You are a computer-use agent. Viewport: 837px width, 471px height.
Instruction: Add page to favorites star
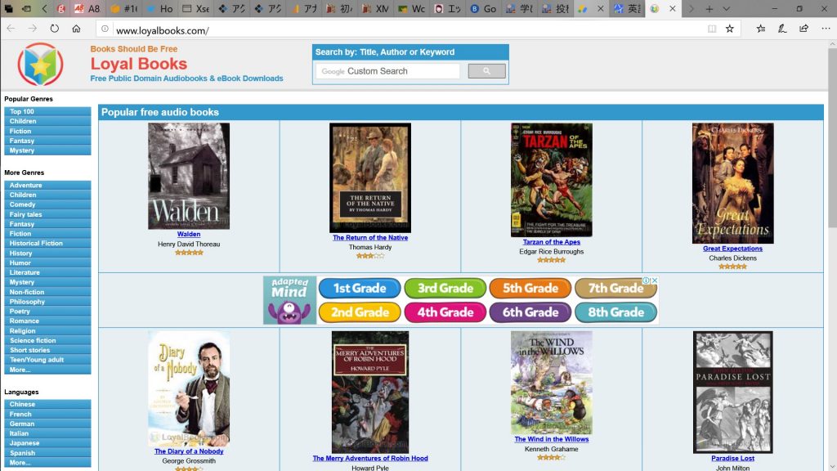point(730,29)
